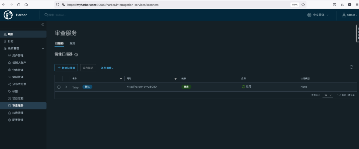The width and height of the screenshot is (359, 149).
Task: Expand the Trivy scanner row details
Action: point(66,87)
